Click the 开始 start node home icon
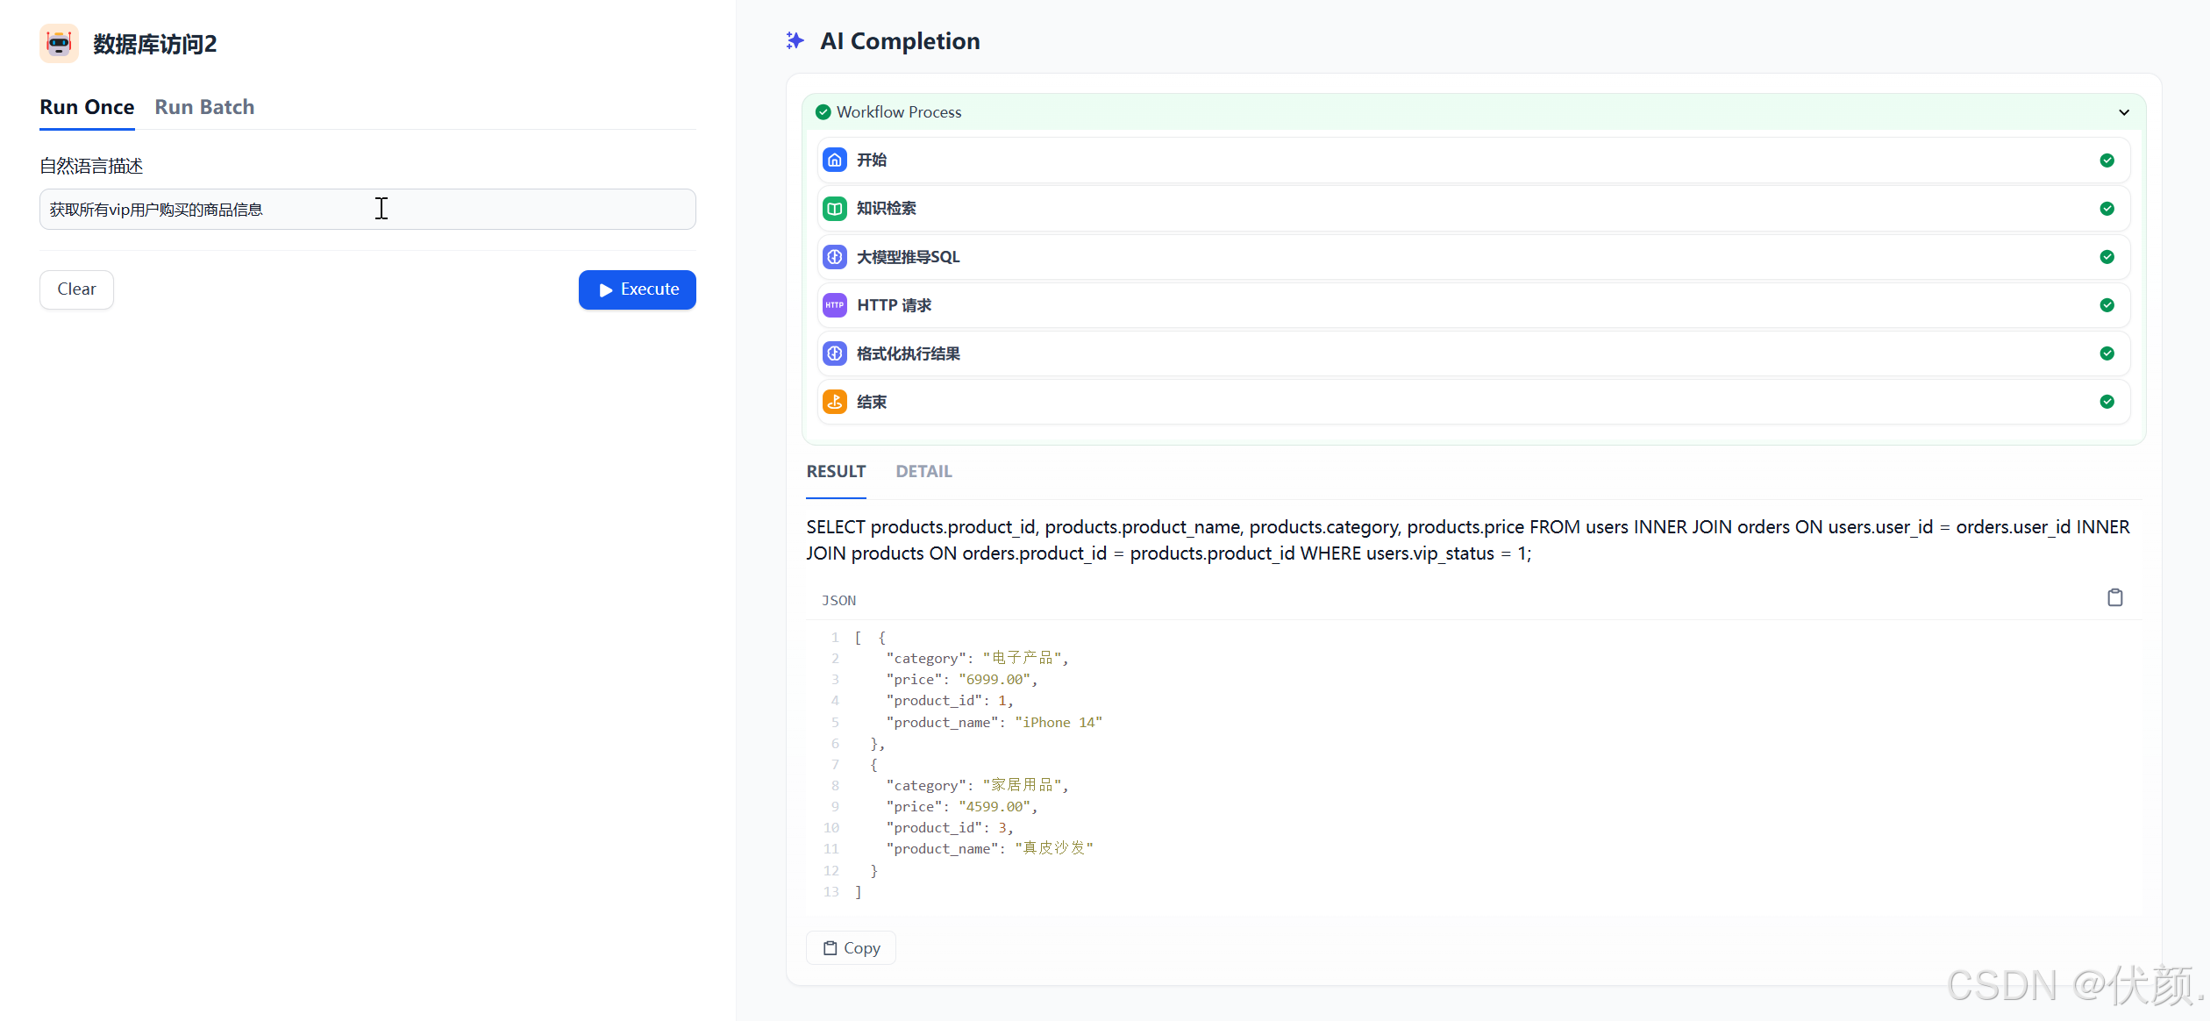Screen dimensions: 2210x1021 (834, 160)
